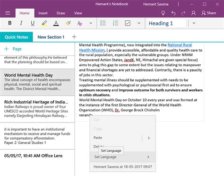
Task: Click Hemant Saxena account name
Action: pyautogui.click(x=156, y=4)
